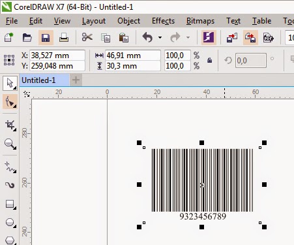Image resolution: width=294 pixels, height=245 pixels.
Task: Print the document with printer icon
Action: (64, 37)
